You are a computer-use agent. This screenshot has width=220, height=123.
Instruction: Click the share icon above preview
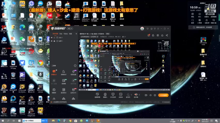tap(167, 36)
